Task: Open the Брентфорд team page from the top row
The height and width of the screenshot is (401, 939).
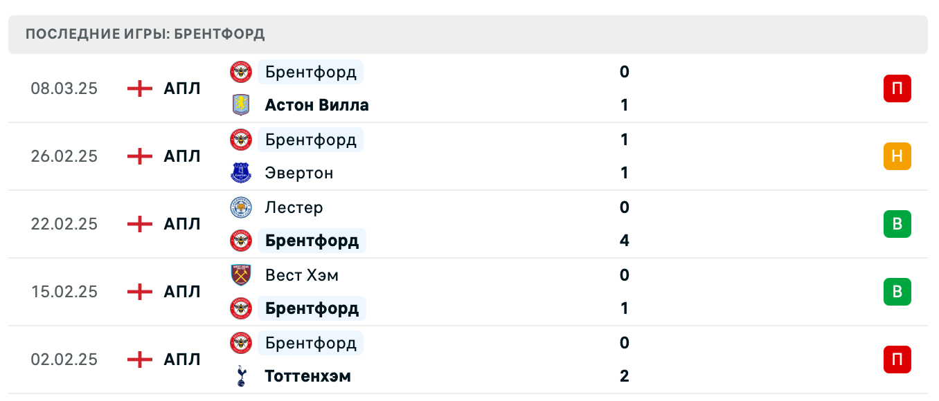Action: coord(310,72)
